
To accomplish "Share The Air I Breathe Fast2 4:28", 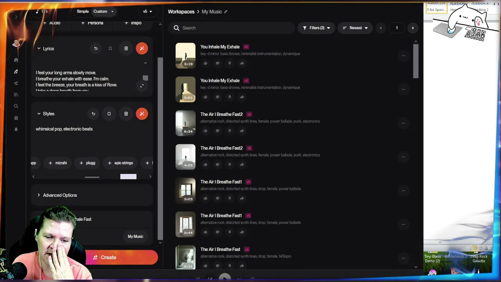I will point(242,164).
